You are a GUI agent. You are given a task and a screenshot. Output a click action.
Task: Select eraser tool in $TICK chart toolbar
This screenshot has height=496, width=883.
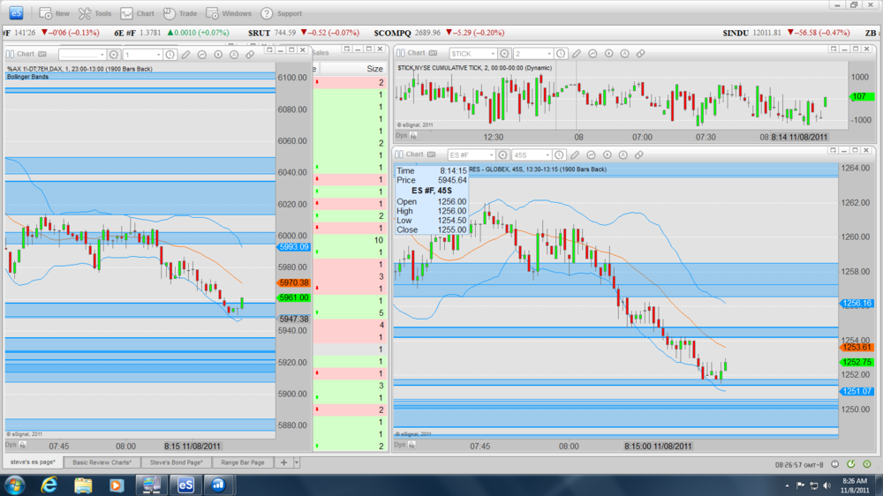(x=641, y=54)
